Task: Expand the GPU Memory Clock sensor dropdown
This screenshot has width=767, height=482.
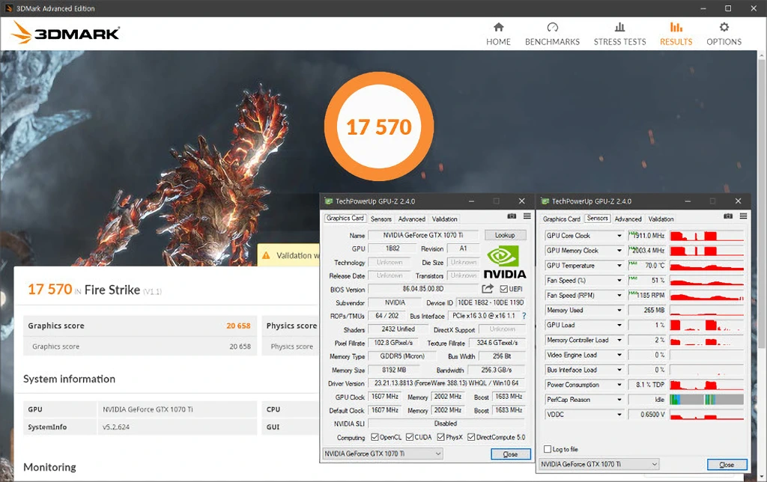Action: (619, 250)
